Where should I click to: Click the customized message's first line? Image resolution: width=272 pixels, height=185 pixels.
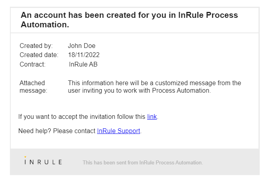[x=154, y=83]
